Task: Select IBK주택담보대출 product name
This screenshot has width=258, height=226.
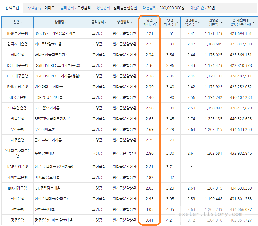Action: coord(47,188)
